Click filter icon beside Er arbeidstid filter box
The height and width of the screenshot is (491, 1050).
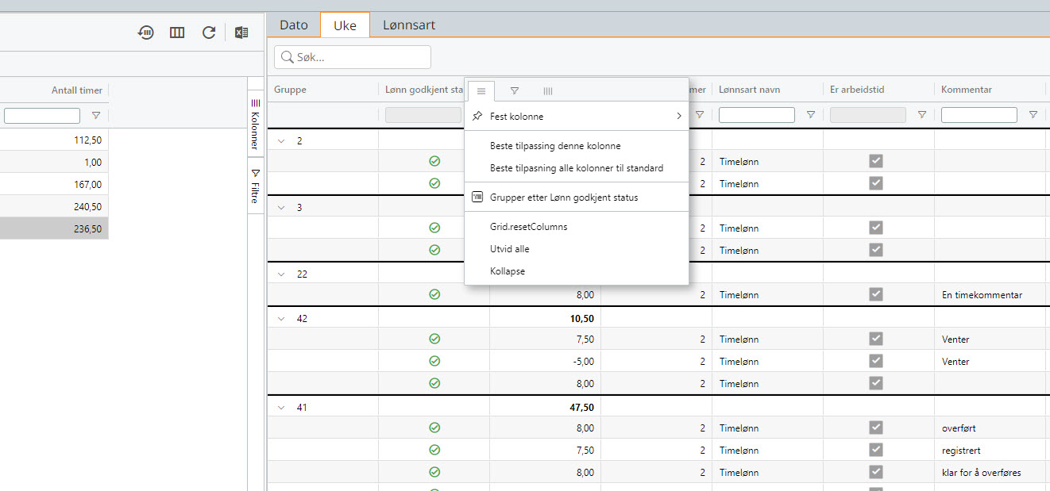tap(922, 115)
